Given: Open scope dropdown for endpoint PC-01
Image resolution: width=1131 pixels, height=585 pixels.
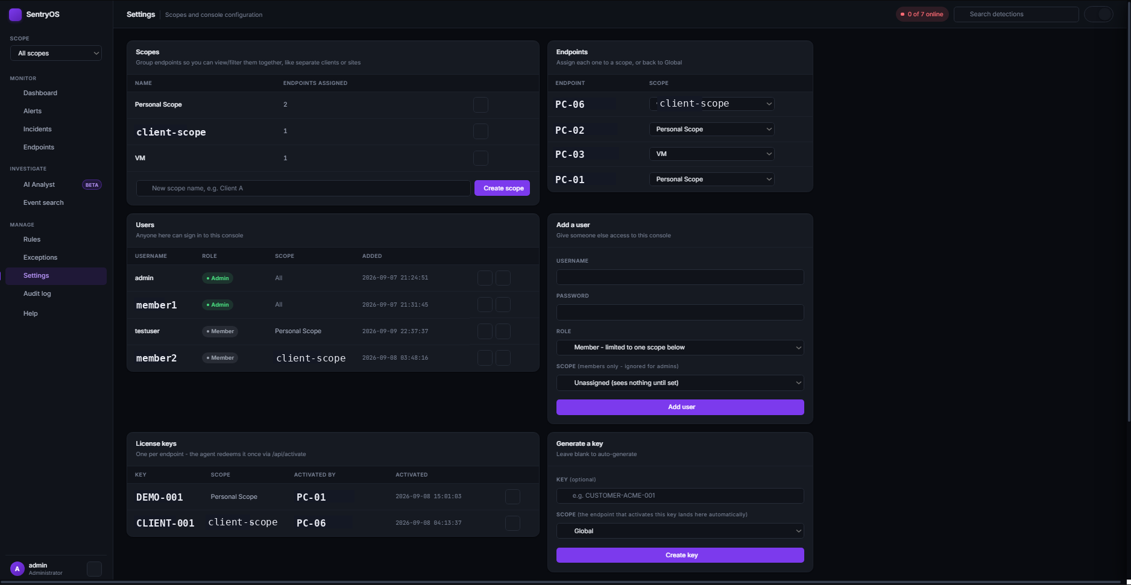Looking at the screenshot, I should tap(711, 179).
